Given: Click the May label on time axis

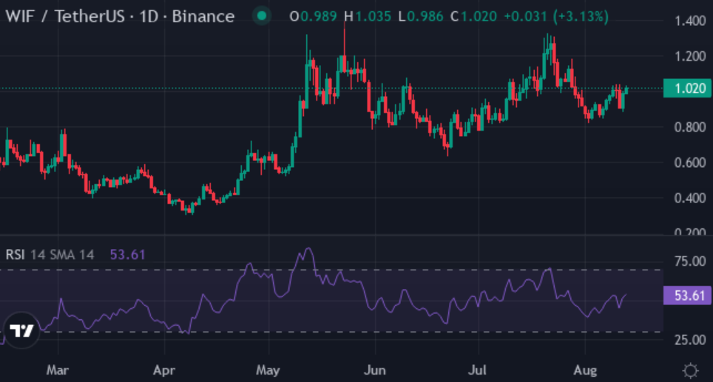Looking at the screenshot, I should [268, 370].
